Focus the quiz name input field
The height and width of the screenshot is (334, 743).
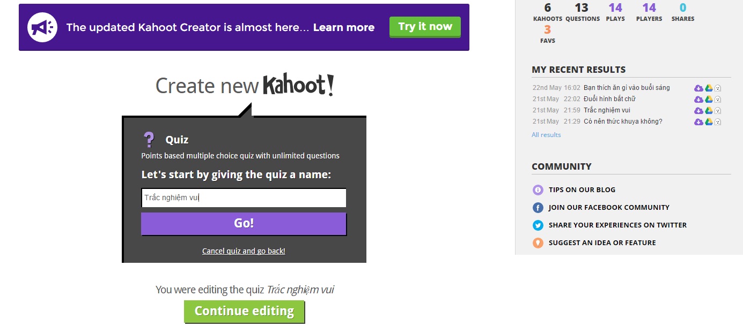pos(244,198)
